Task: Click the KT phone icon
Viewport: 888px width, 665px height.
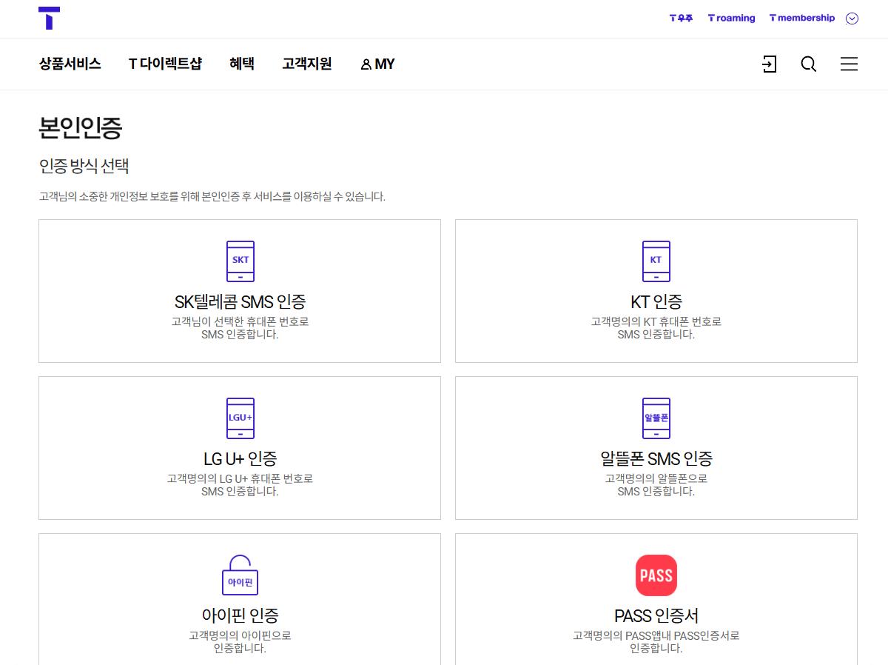Action: tap(656, 261)
